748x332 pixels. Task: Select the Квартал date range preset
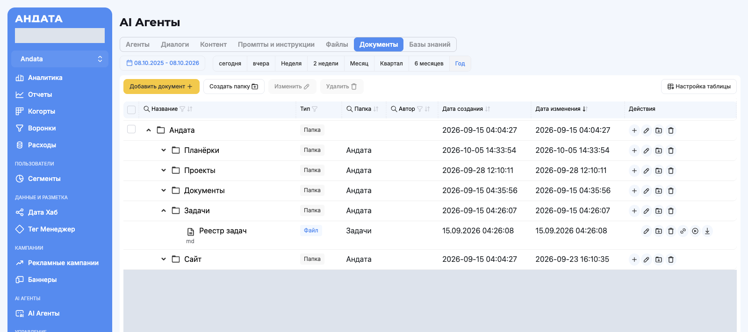click(391, 64)
